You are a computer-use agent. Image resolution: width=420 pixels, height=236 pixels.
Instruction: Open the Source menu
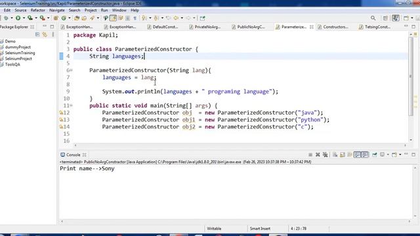point(20,10)
